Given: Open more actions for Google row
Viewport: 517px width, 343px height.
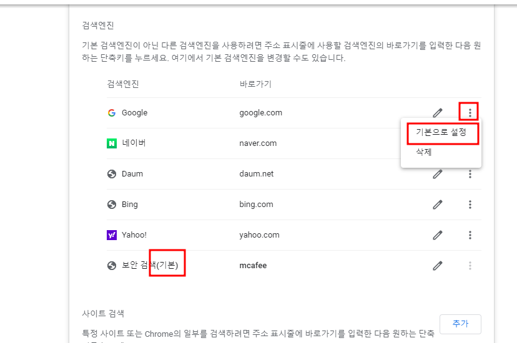Looking at the screenshot, I should [470, 113].
